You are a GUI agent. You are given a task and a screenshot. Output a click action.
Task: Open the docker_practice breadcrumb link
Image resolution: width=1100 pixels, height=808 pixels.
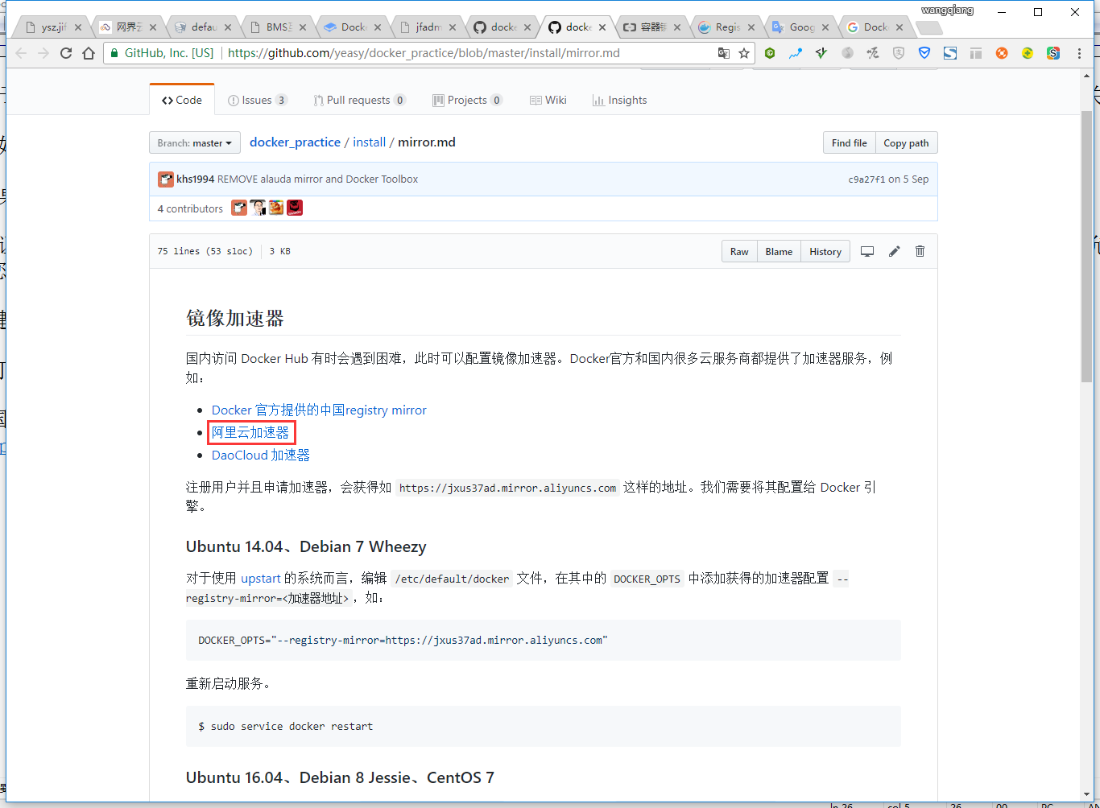[295, 142]
